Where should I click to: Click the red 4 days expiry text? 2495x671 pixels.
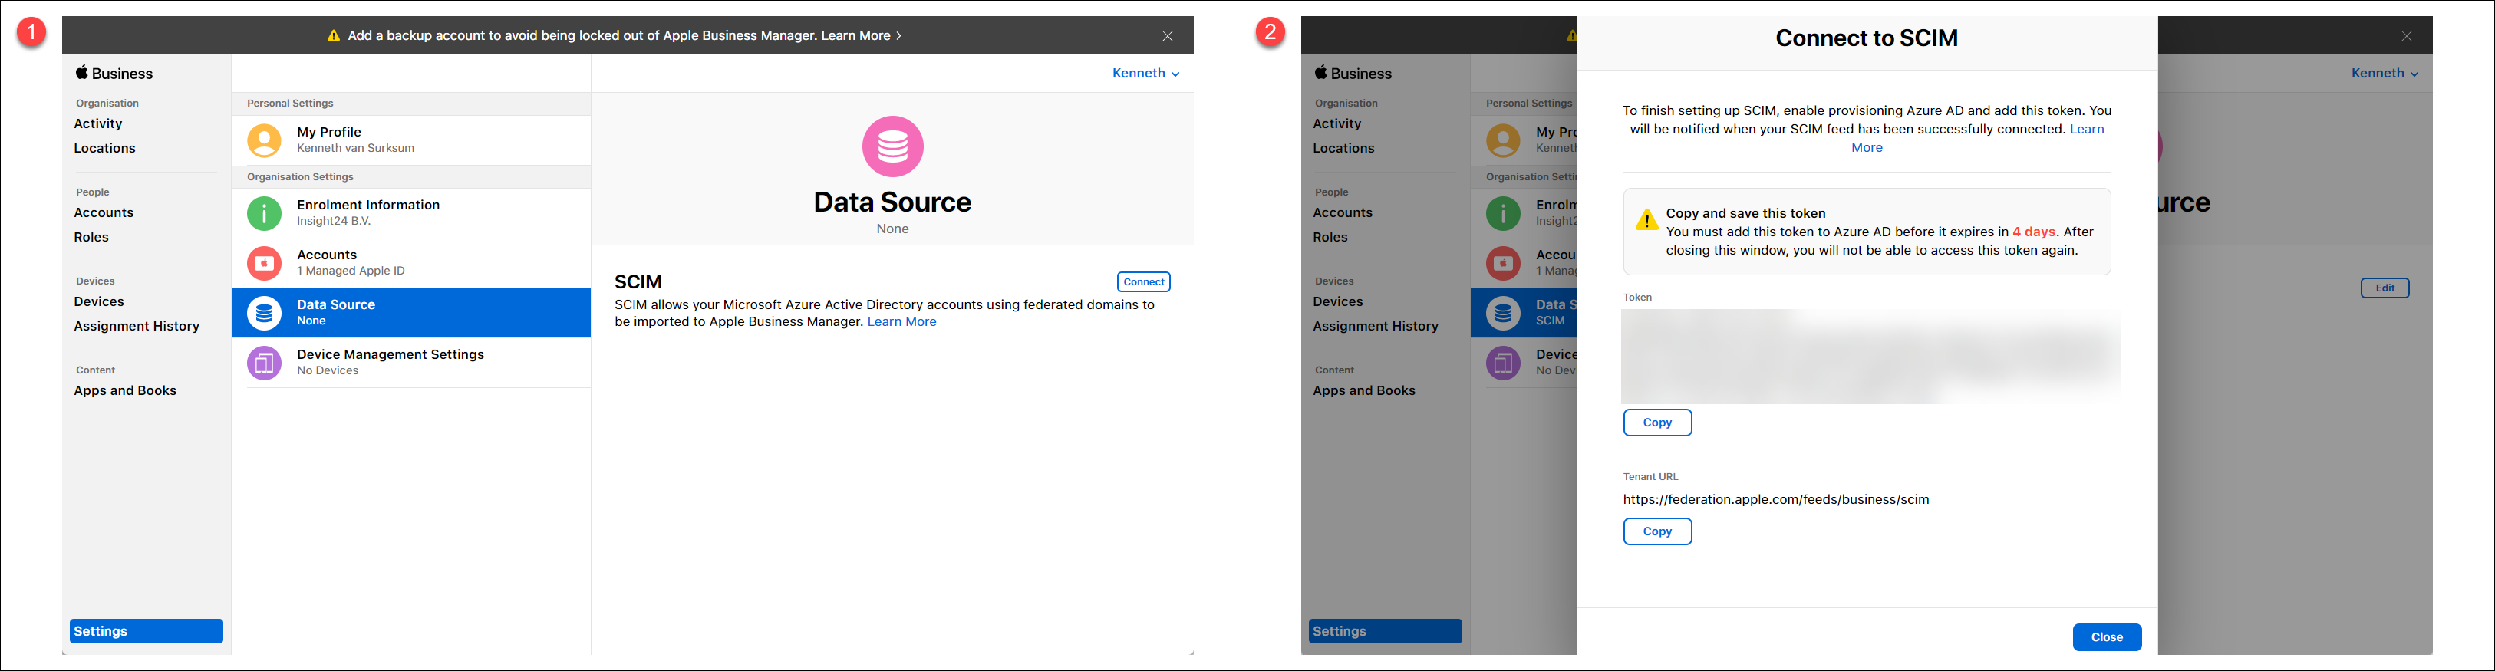pyautogui.click(x=2034, y=232)
